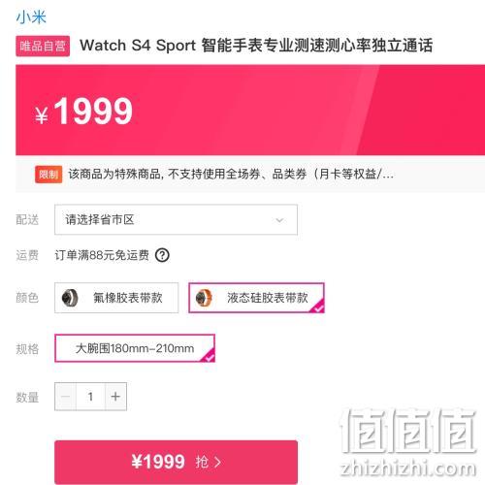The image size is (485, 485).
Task: Click the grey watch thumbnail image
Action: (70, 298)
